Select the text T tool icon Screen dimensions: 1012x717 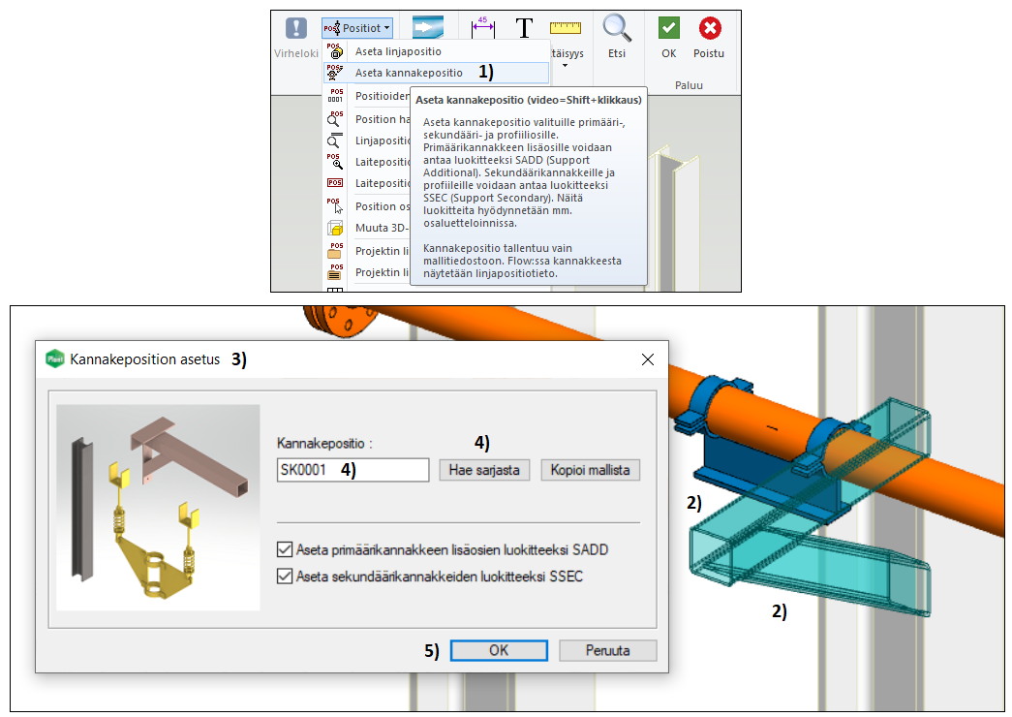tap(524, 28)
